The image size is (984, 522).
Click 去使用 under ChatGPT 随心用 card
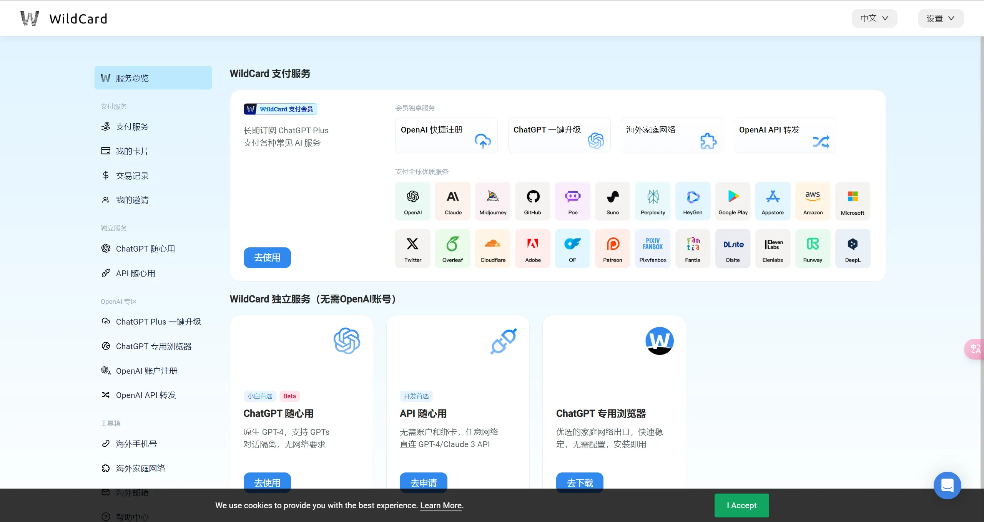[267, 482]
